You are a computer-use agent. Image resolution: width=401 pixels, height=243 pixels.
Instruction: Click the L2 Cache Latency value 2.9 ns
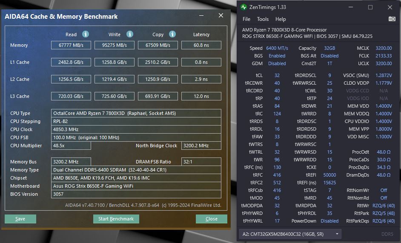click(201, 79)
